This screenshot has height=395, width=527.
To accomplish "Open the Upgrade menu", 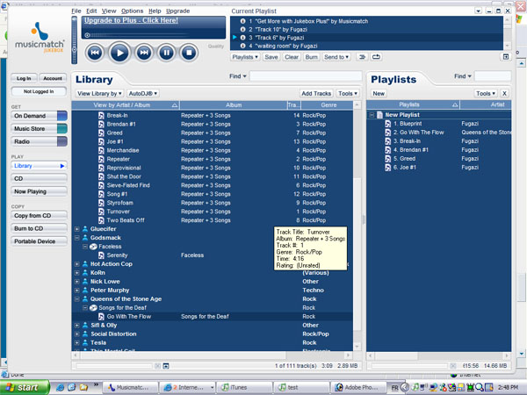I will click(x=177, y=11).
